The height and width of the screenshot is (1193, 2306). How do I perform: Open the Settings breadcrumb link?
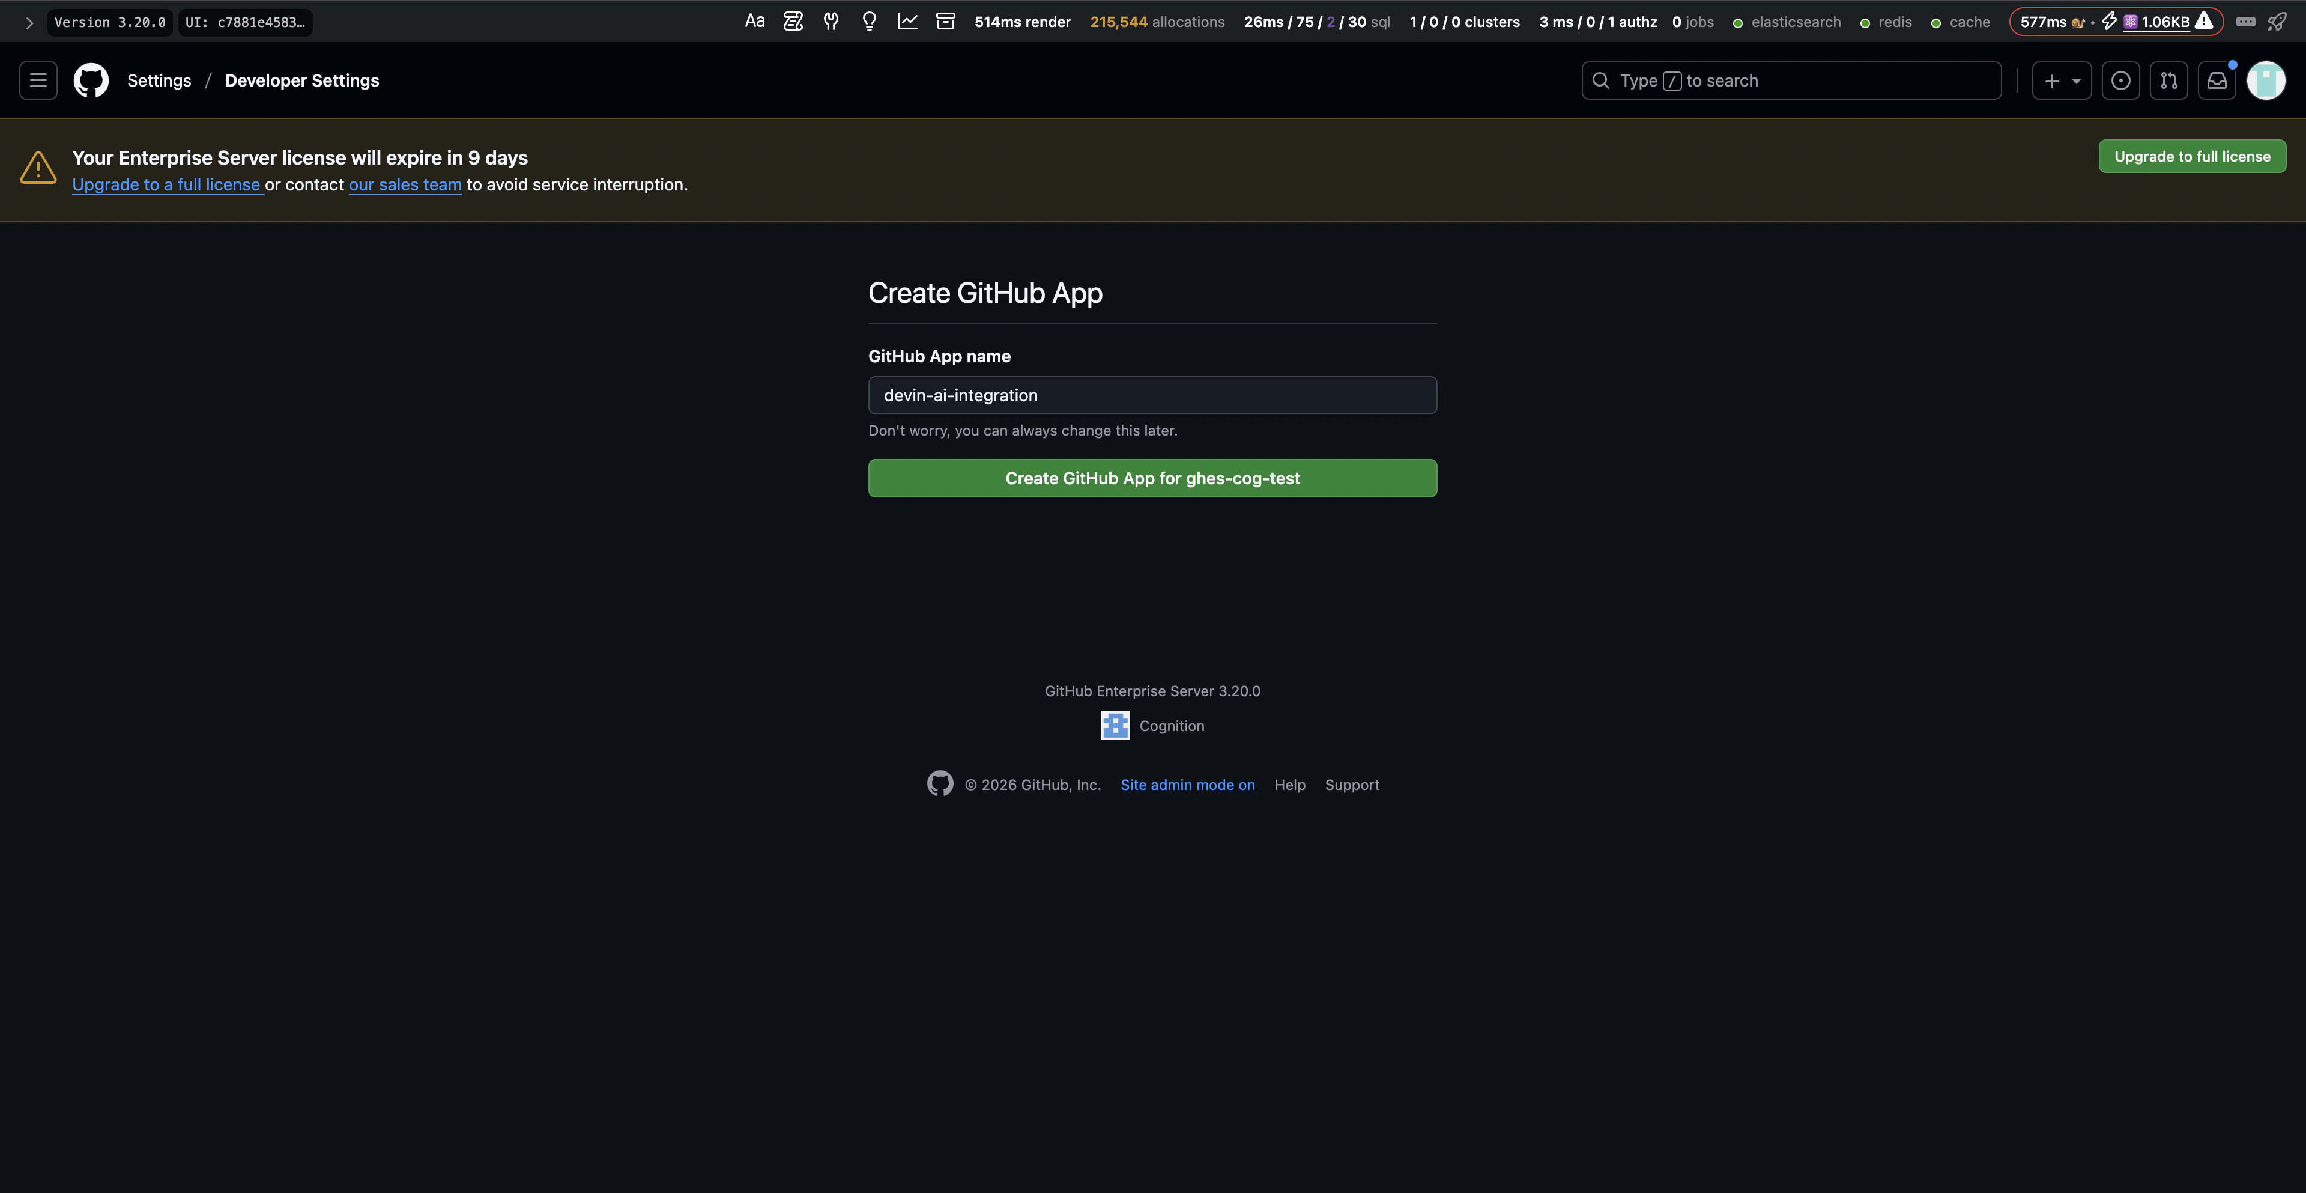pyautogui.click(x=159, y=80)
